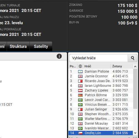This screenshot has width=139, height=138.
Task: Click the Czech flag beside Ondřej Lón
Action: (80, 133)
